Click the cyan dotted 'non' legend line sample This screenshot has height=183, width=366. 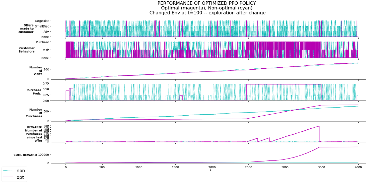[x=8, y=171]
